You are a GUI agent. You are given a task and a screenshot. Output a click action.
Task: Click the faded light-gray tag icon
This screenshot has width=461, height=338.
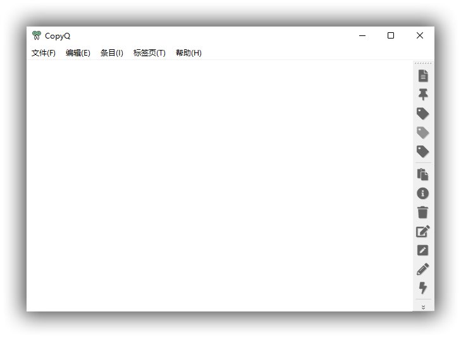tap(423, 133)
